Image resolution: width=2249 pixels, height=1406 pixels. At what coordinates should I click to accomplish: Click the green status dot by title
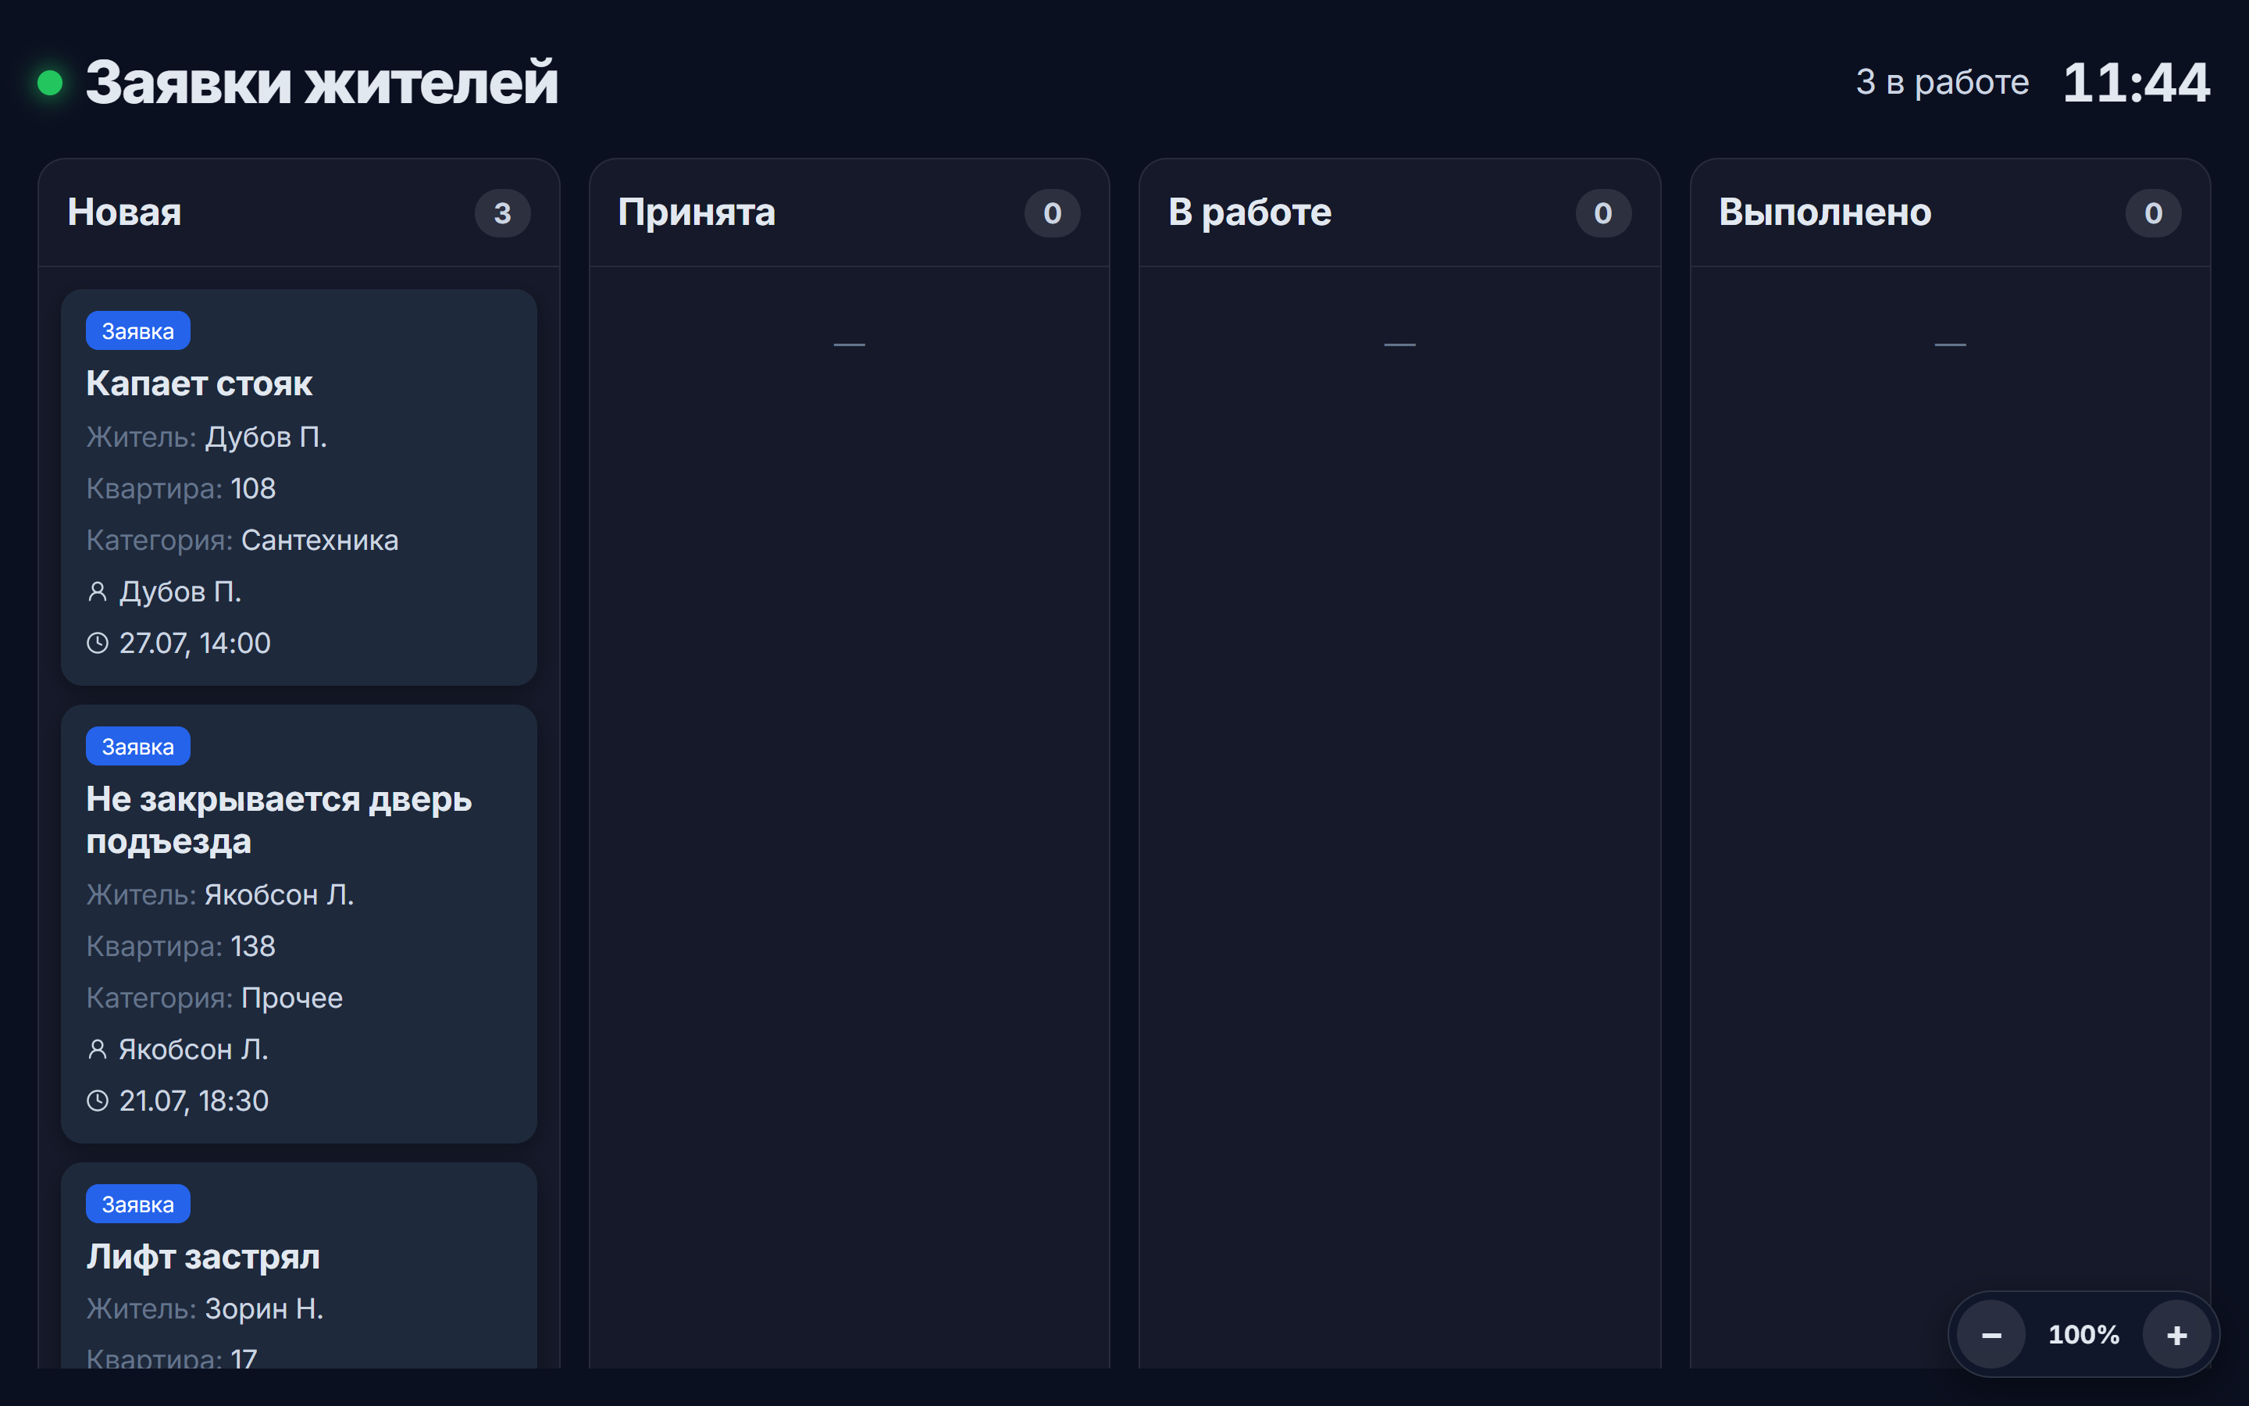pos(50,83)
